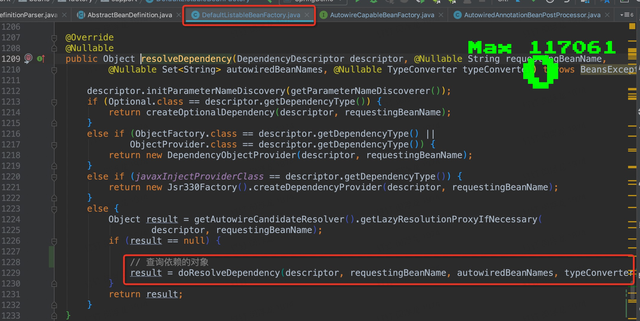Click the class icon on DefaultListableBeanFactory.java tab
Image resolution: width=640 pixels, height=321 pixels.
(x=195, y=15)
